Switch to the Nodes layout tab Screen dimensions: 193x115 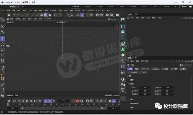coord(166,7)
